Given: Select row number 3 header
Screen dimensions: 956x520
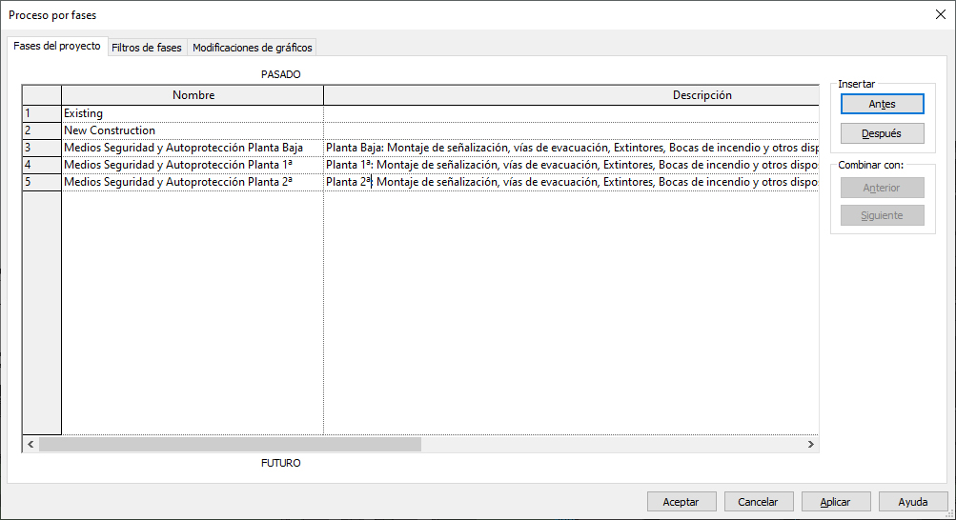Looking at the screenshot, I should [x=41, y=148].
